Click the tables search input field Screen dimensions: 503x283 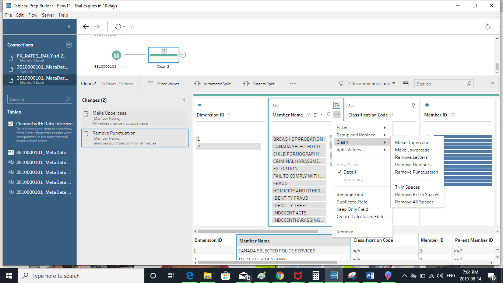40,99
